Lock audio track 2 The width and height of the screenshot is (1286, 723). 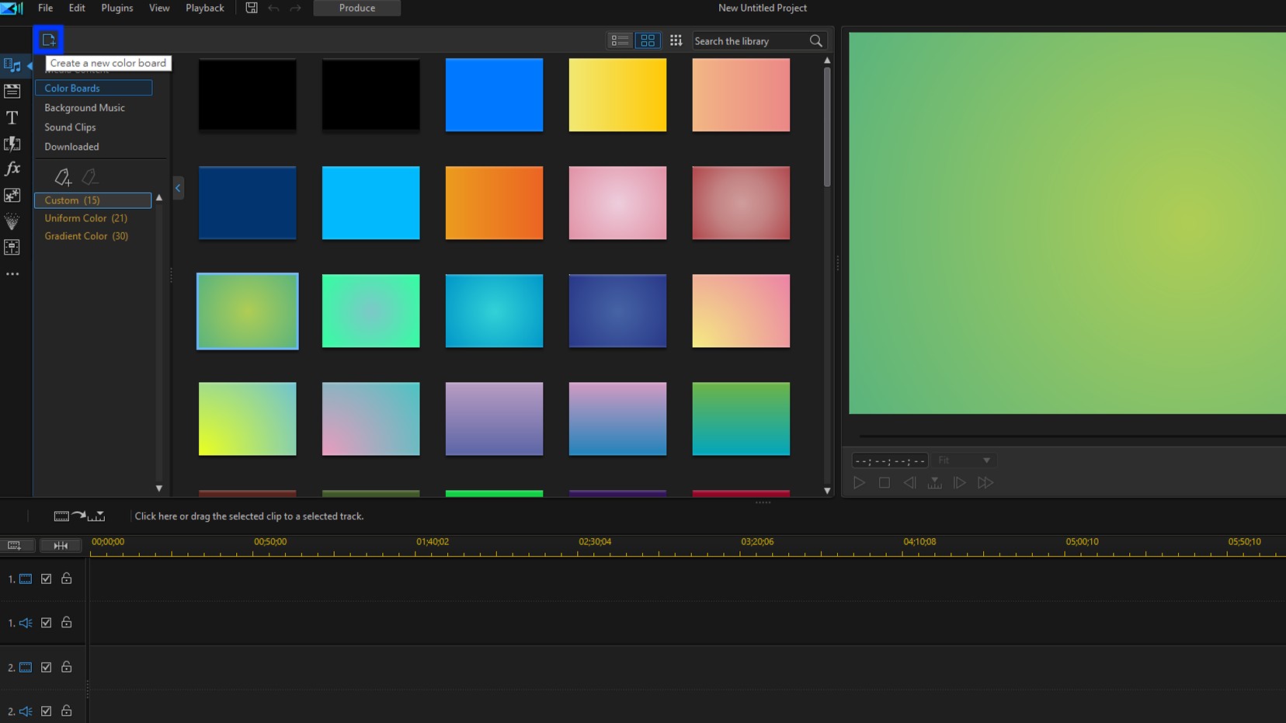tap(67, 710)
